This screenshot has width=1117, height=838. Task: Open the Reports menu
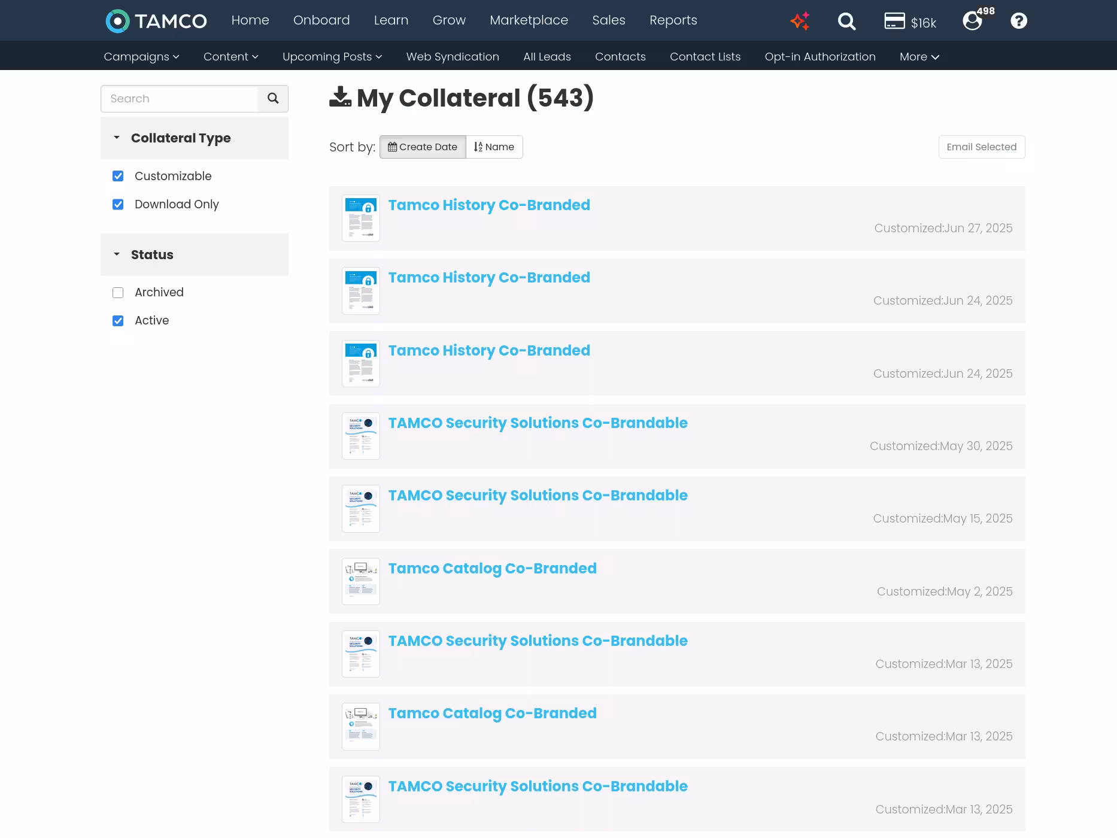673,20
